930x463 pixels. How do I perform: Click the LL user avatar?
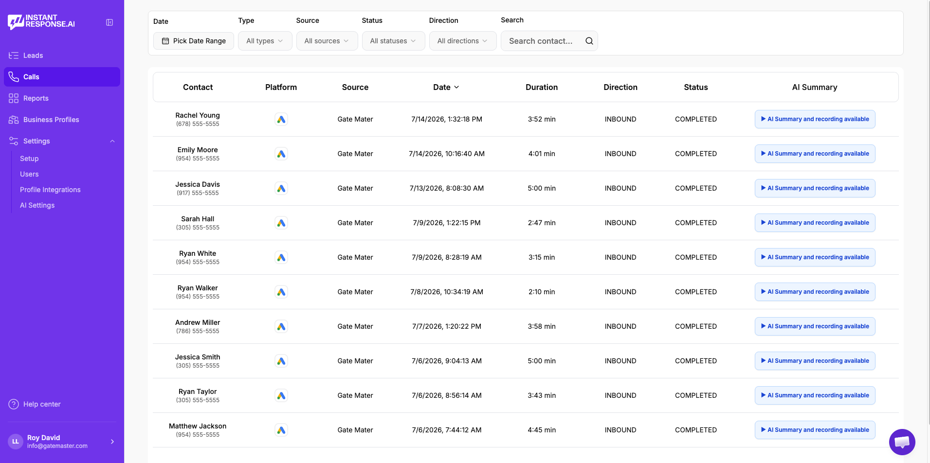coord(16,442)
